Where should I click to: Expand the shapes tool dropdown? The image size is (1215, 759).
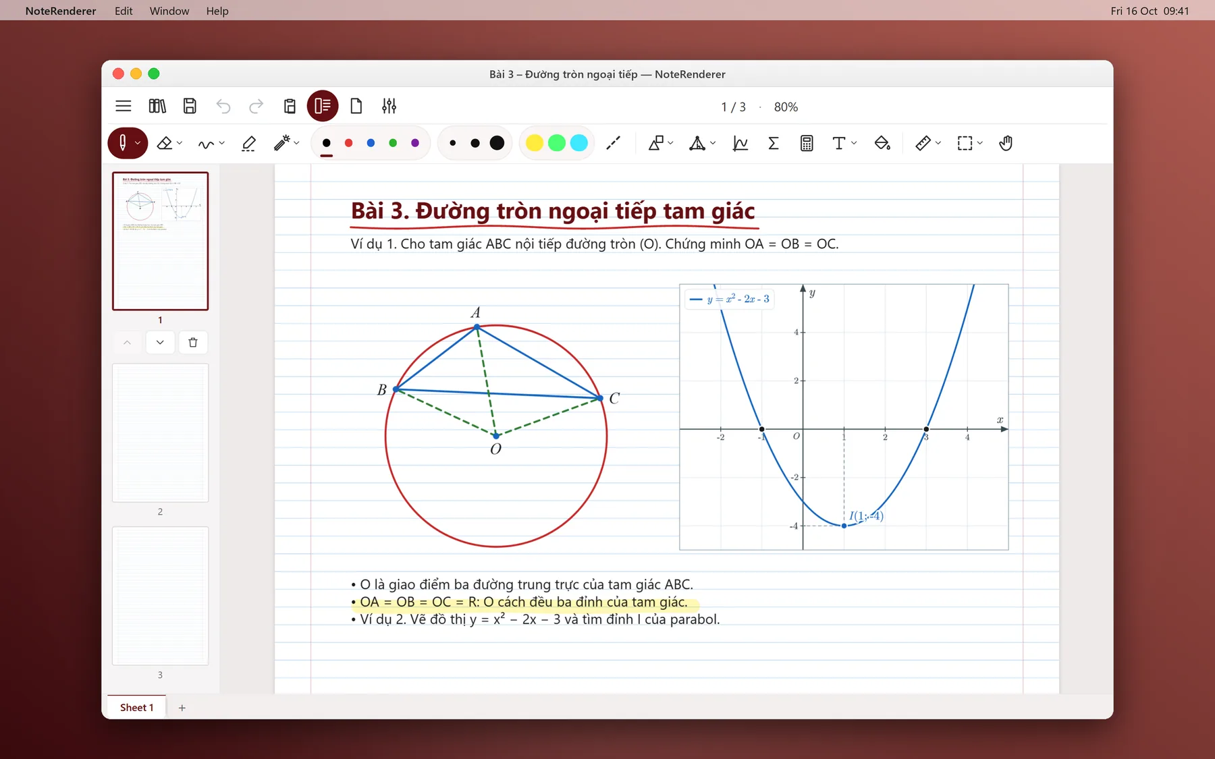coord(670,143)
